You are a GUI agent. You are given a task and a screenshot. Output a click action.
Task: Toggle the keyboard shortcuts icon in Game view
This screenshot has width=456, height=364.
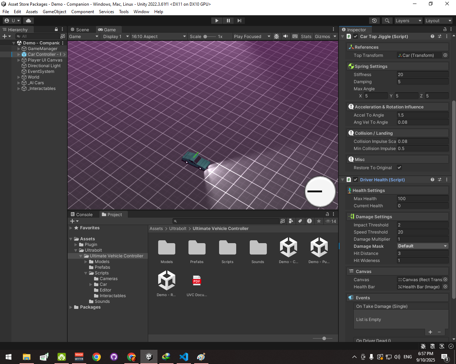point(295,36)
